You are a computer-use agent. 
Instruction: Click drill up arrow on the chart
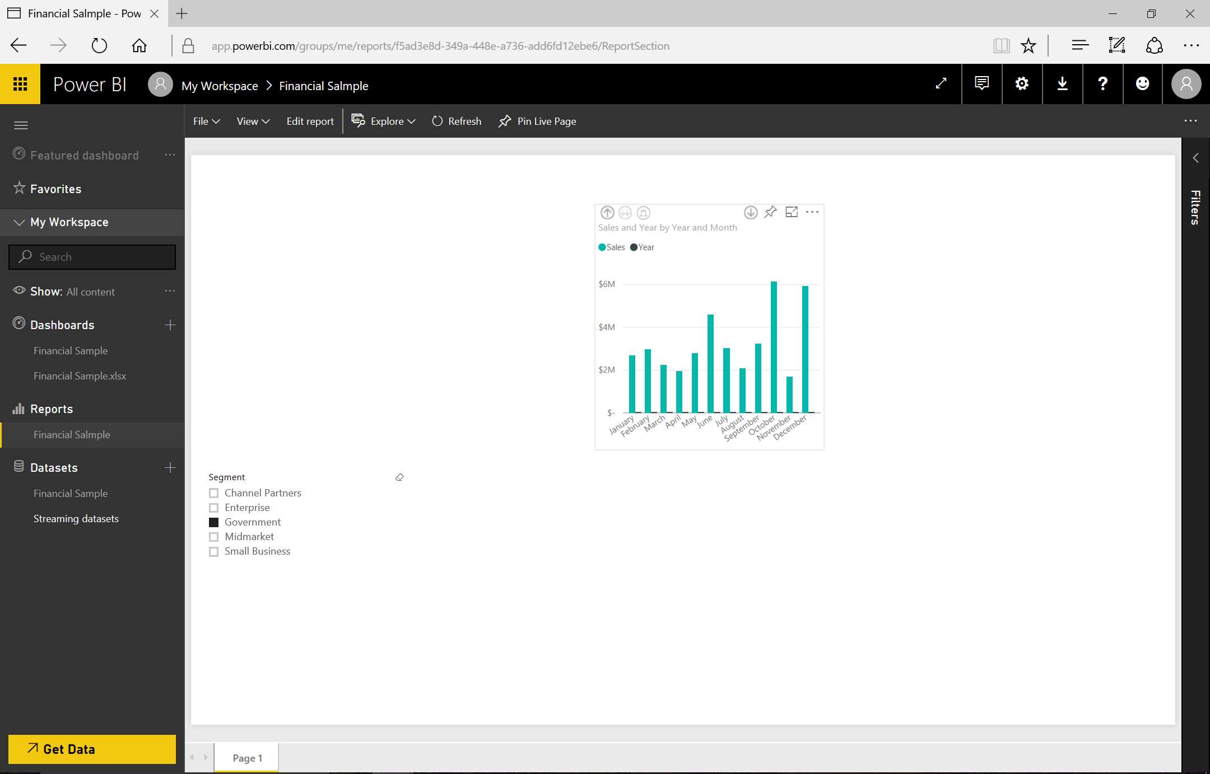click(607, 213)
